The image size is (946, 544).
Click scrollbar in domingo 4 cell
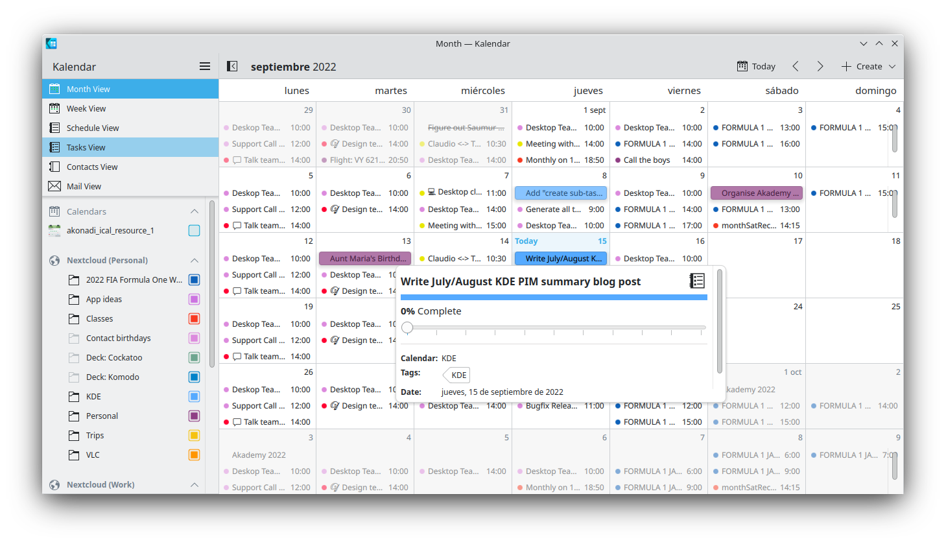coord(895,138)
